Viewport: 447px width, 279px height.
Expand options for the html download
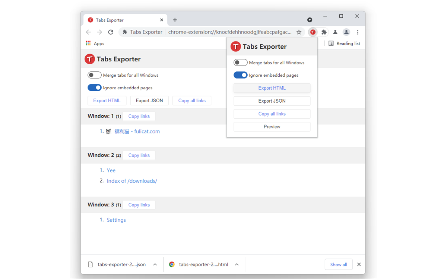[237, 264]
